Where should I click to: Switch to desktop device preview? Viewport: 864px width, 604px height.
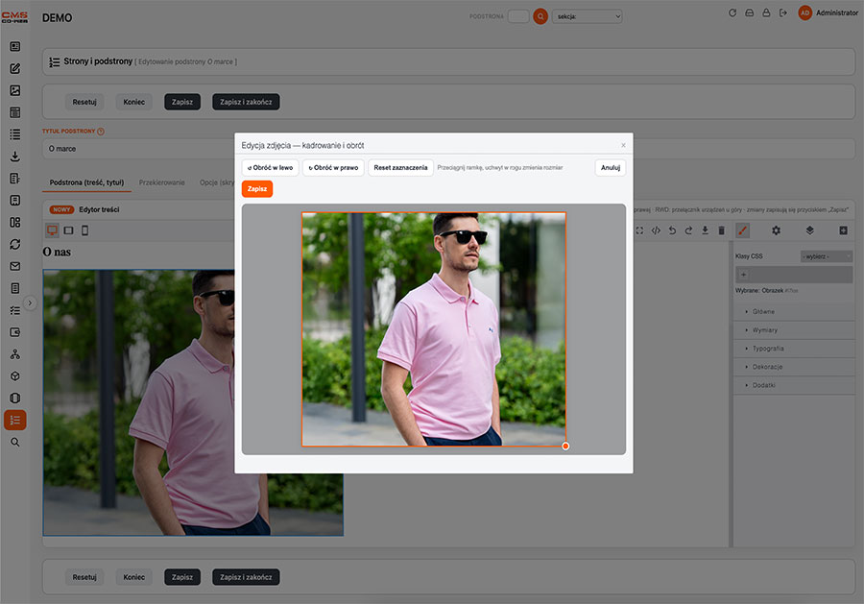point(52,230)
